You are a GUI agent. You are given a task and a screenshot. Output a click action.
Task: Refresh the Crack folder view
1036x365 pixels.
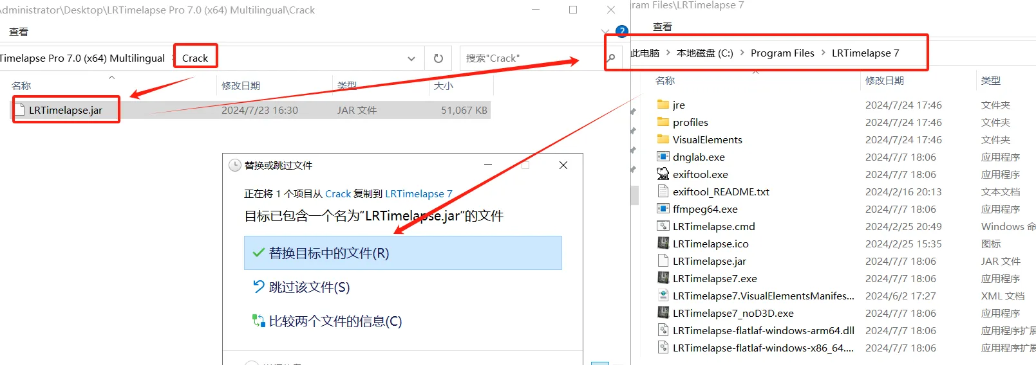point(438,58)
